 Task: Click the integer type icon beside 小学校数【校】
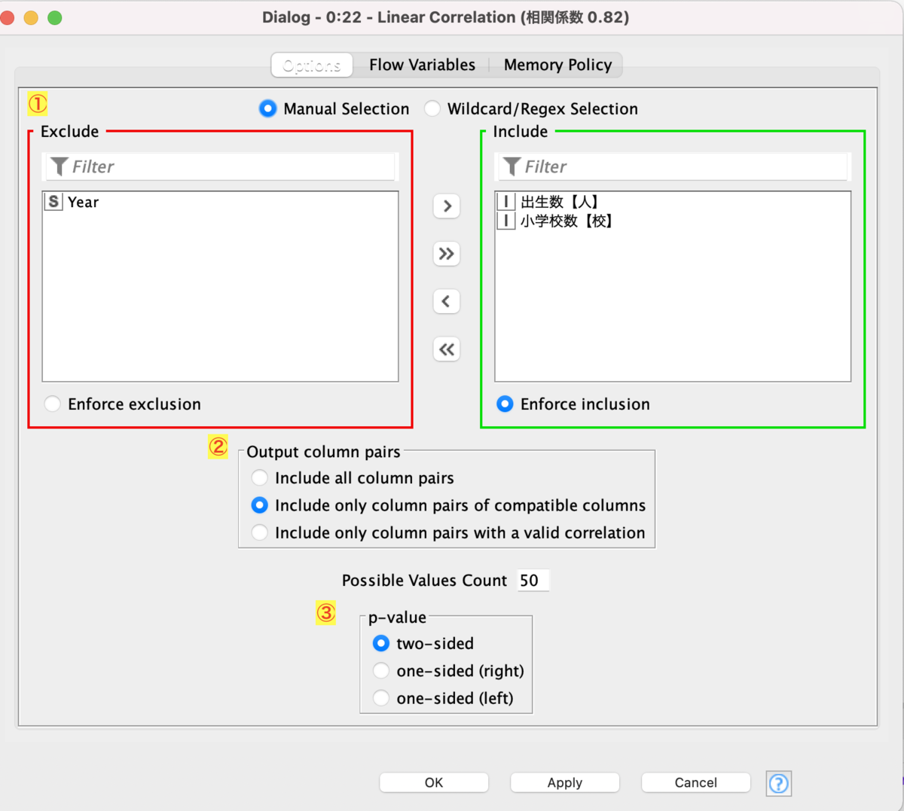point(506,221)
